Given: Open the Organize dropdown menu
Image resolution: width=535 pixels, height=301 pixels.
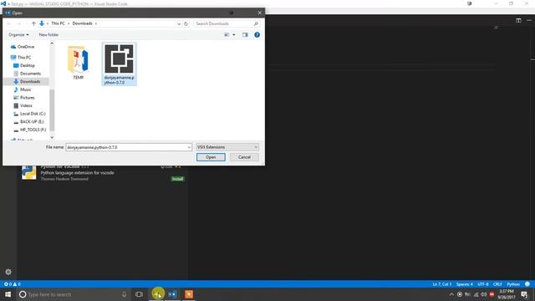Looking at the screenshot, I should click(18, 34).
